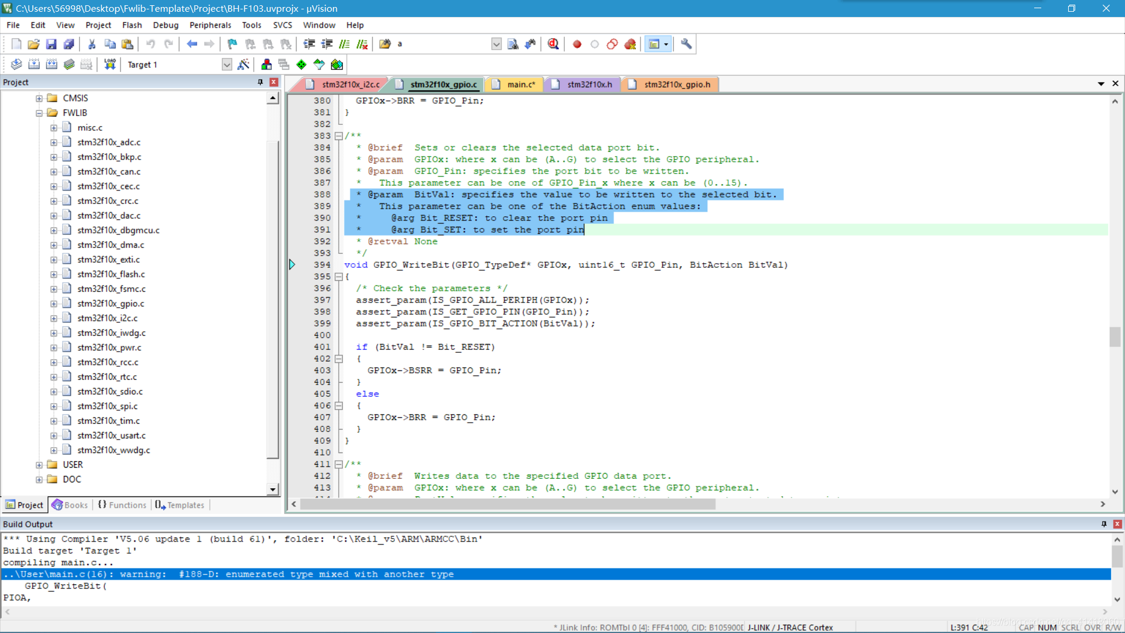Image resolution: width=1125 pixels, height=633 pixels.
Task: Comment out the selected code
Action: [x=345, y=44]
